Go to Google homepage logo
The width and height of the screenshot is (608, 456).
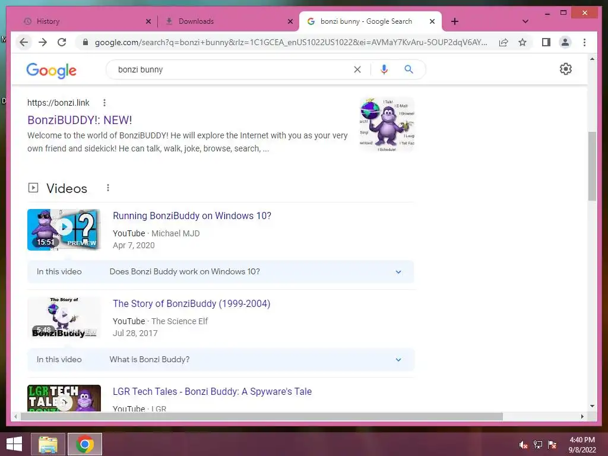point(51,70)
